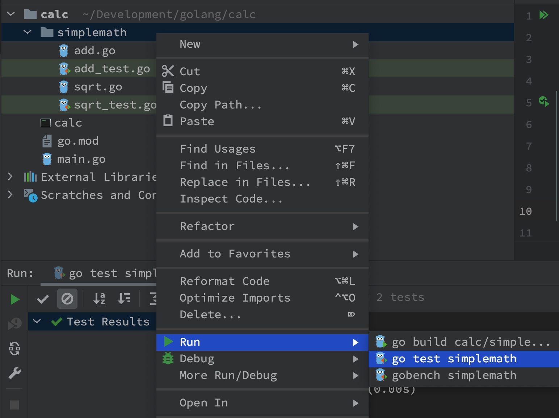Open run configuration wrench settings
The height and width of the screenshot is (418, 559).
coord(14,373)
